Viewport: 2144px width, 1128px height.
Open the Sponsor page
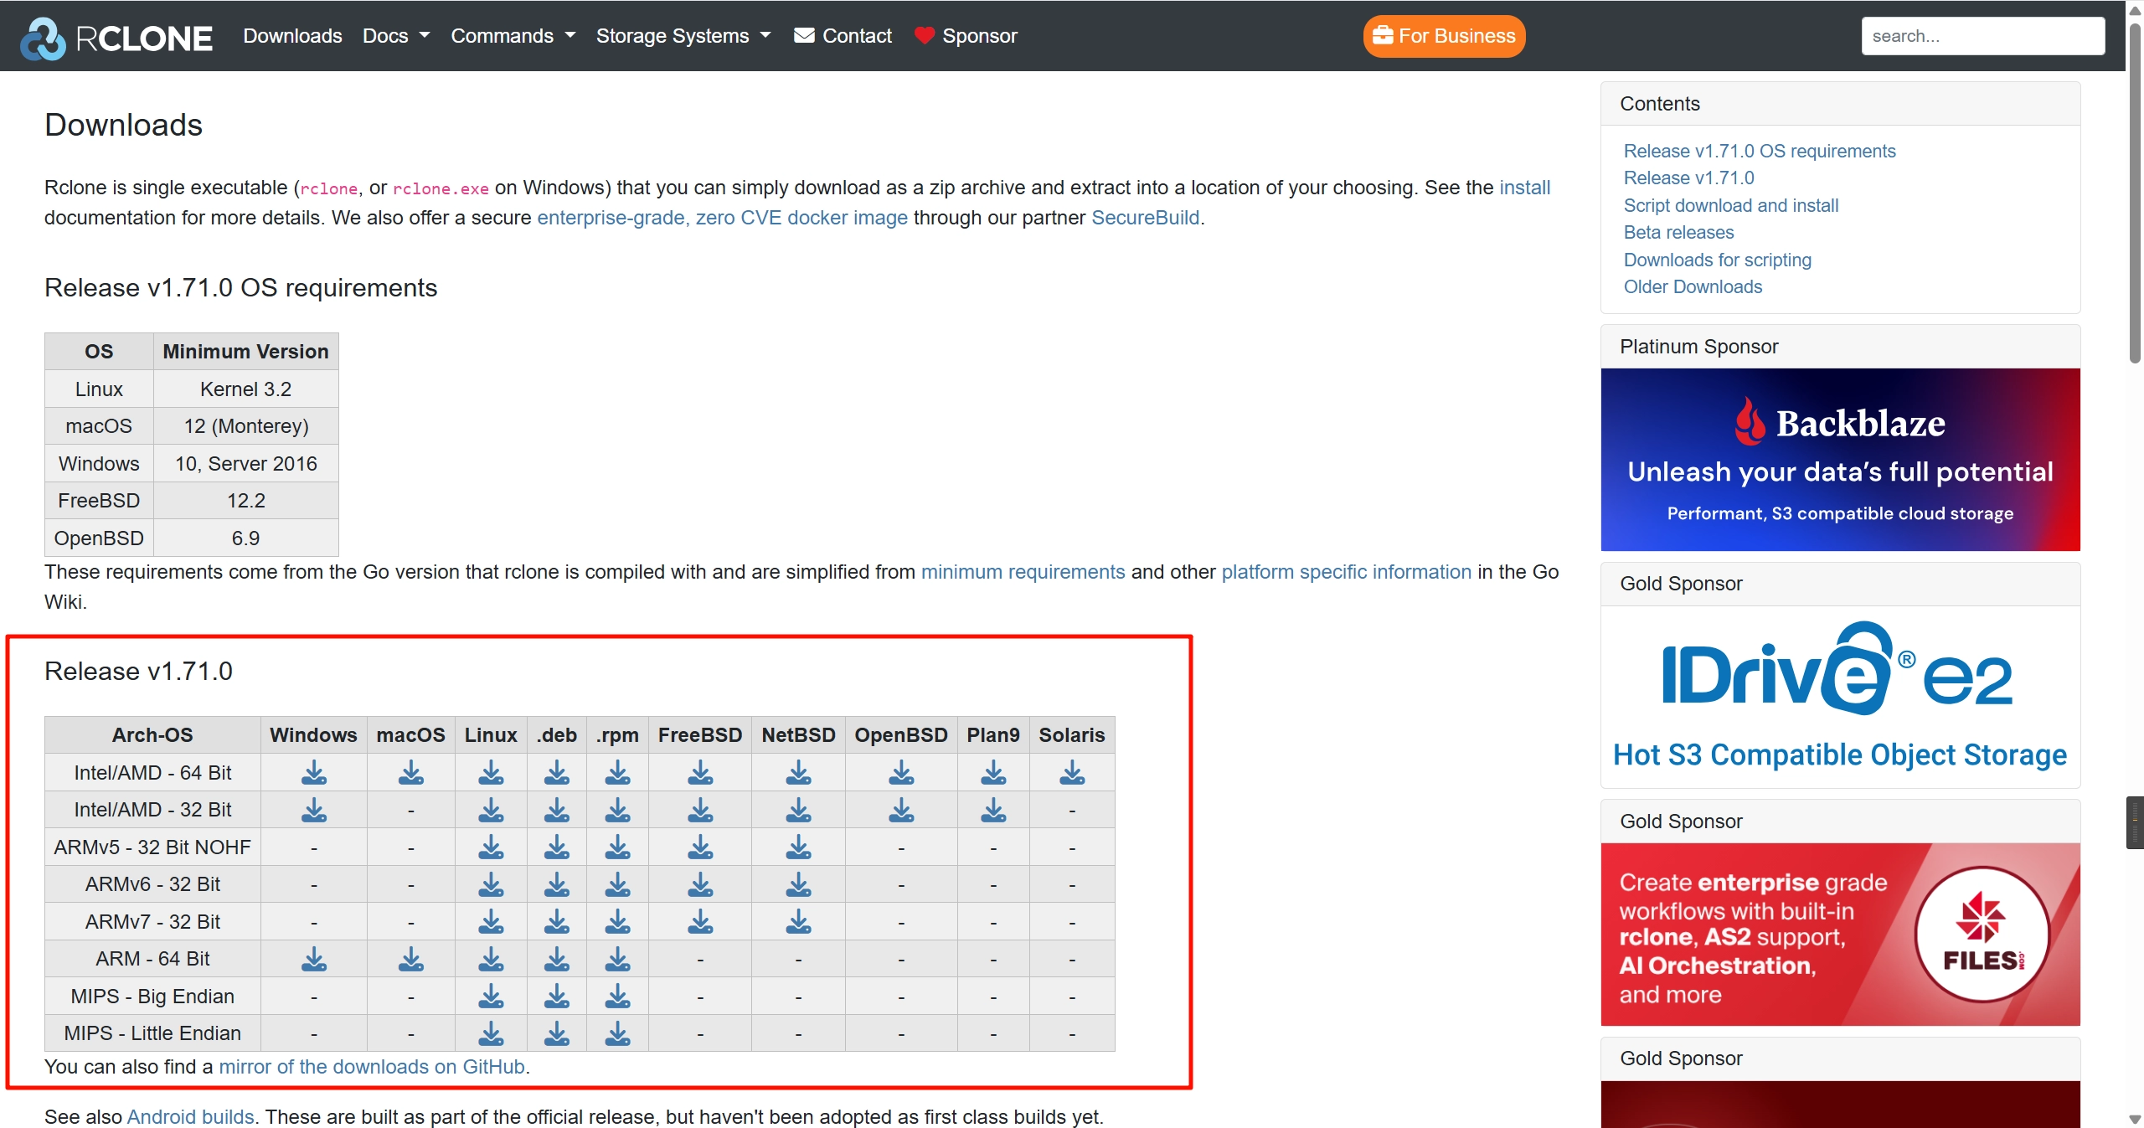(966, 36)
